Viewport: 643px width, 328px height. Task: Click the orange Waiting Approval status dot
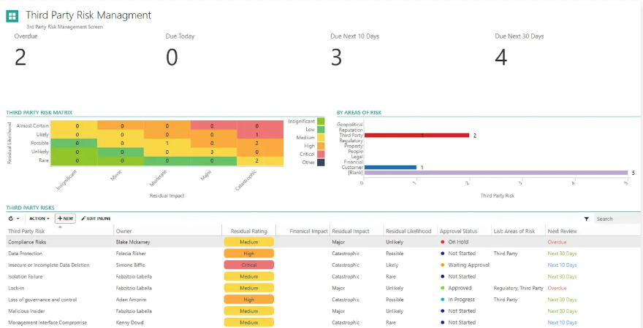point(443,265)
